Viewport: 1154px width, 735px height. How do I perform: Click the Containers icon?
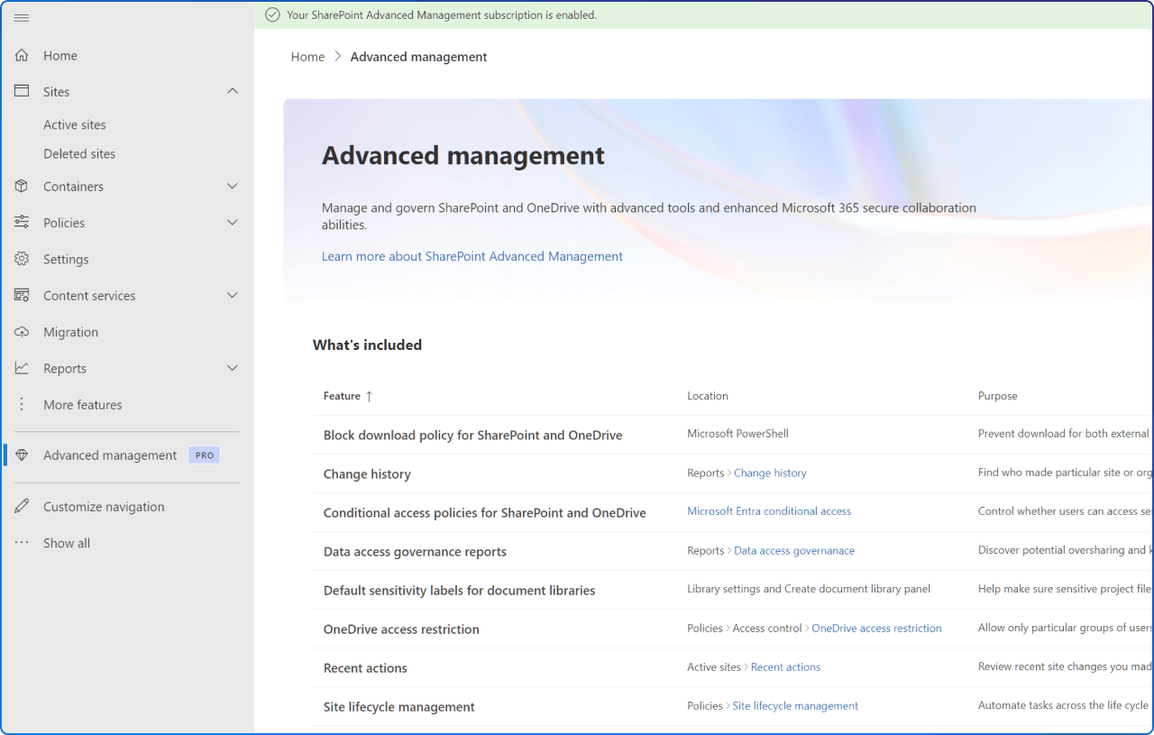[21, 186]
